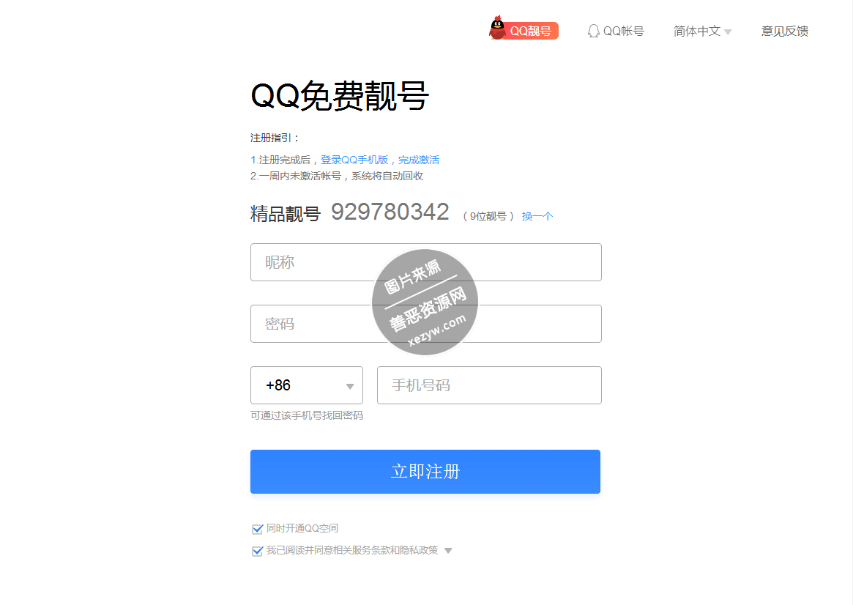This screenshot has width=853, height=605.
Task: Expand the 简体中文 language dropdown
Action: click(x=702, y=31)
